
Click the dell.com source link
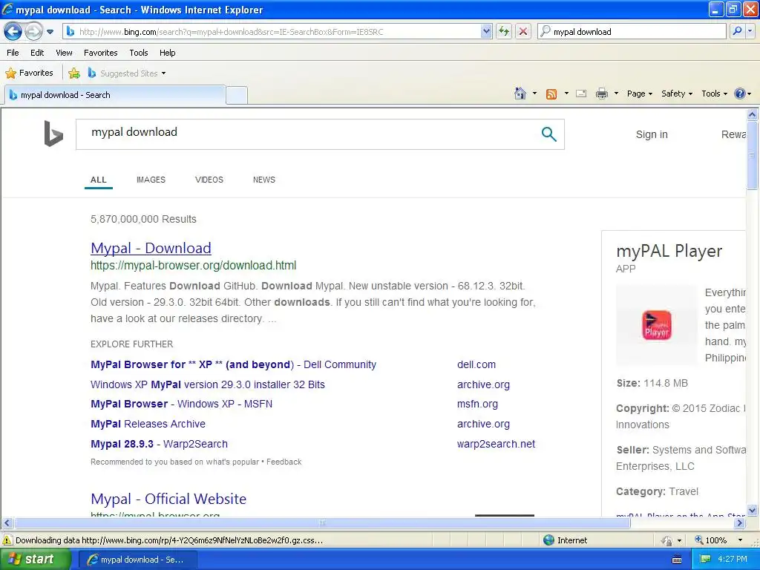pos(476,364)
